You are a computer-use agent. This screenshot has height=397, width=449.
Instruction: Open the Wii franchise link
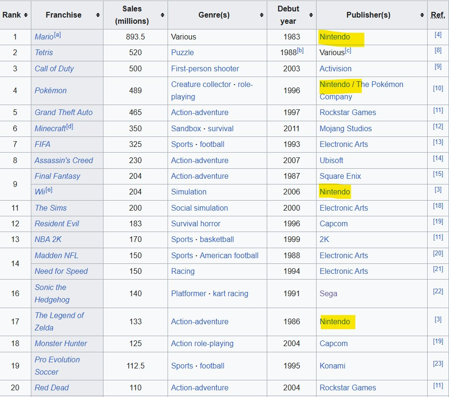pos(40,192)
